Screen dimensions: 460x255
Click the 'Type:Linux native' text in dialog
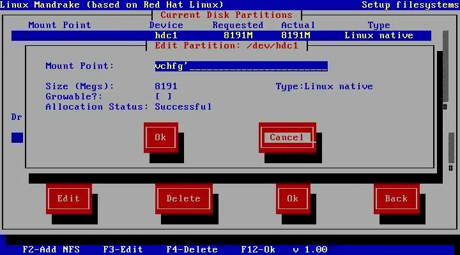coord(324,86)
